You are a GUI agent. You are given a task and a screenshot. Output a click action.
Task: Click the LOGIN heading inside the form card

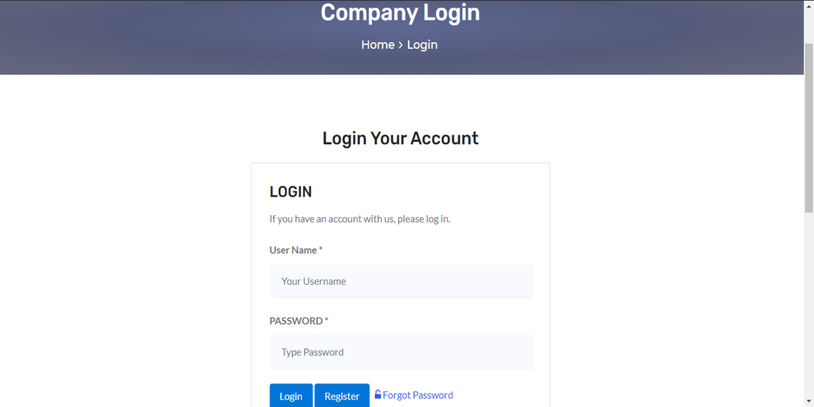291,192
